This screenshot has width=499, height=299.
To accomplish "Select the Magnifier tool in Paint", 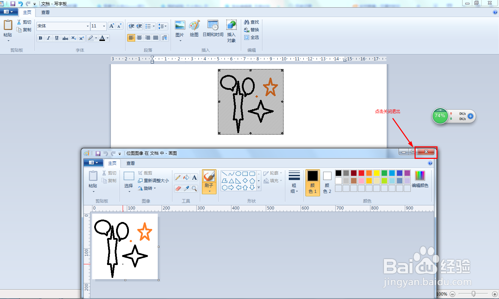I will (x=194, y=188).
